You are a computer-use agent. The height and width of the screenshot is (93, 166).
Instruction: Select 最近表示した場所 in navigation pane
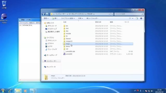(53, 32)
